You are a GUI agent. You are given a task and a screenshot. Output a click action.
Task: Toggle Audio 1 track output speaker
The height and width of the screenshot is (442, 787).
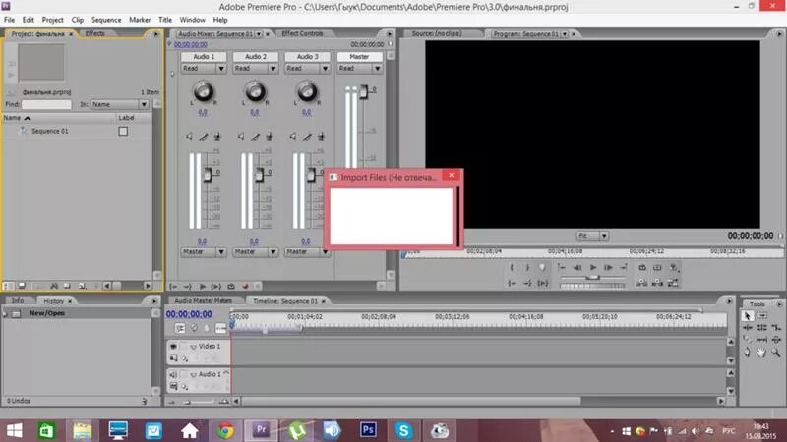[173, 374]
